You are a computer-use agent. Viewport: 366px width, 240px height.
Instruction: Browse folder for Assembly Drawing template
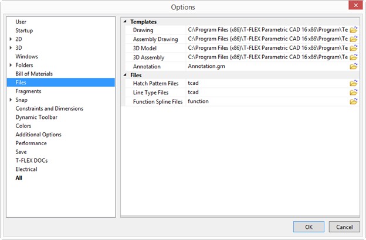[354, 39]
